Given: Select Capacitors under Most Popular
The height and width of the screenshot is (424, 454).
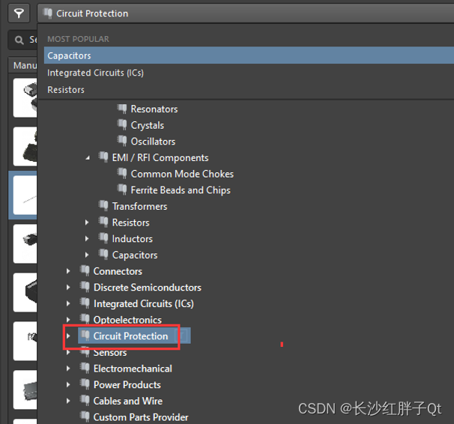Looking at the screenshot, I should point(69,55).
